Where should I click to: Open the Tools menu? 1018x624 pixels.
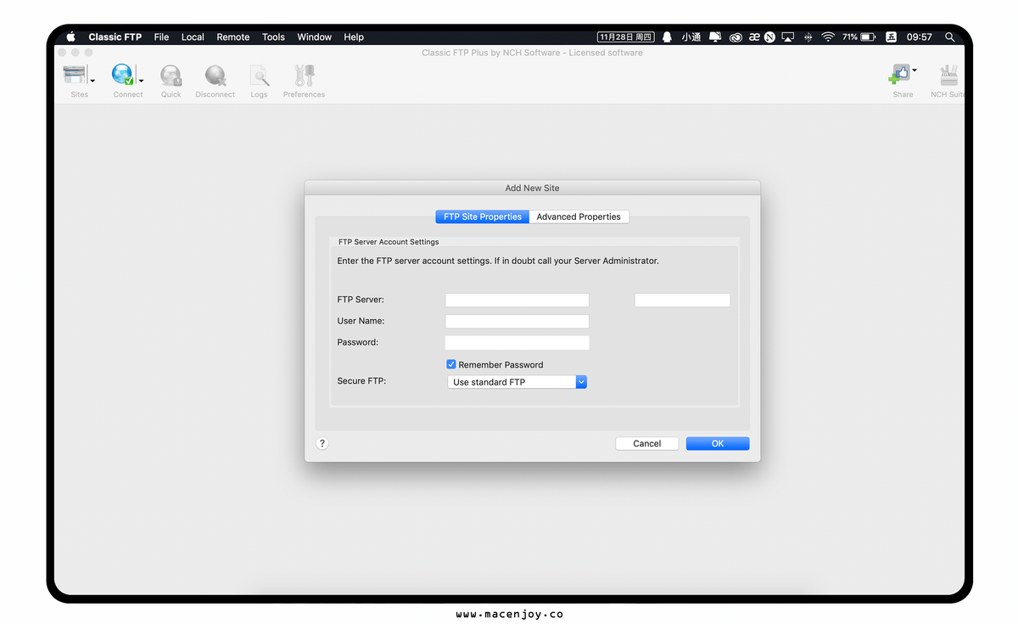tap(273, 37)
